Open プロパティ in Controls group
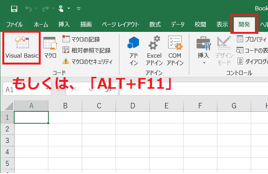Screen dimensions: 268x174 pyautogui.click(x=252, y=39)
